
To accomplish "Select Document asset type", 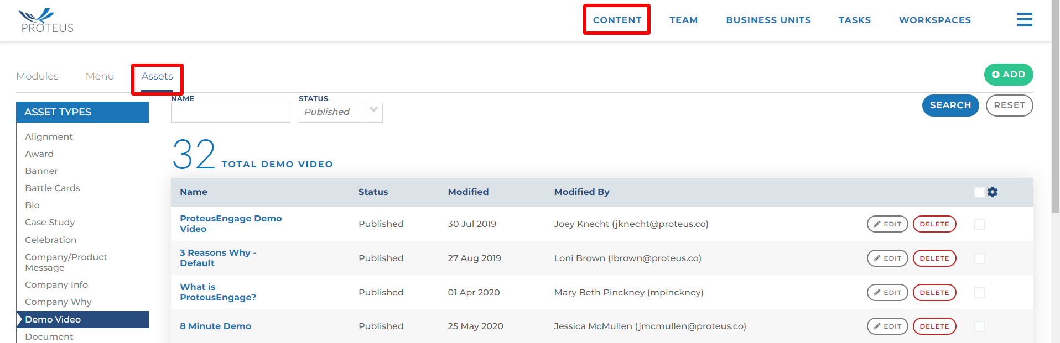I will (49, 336).
